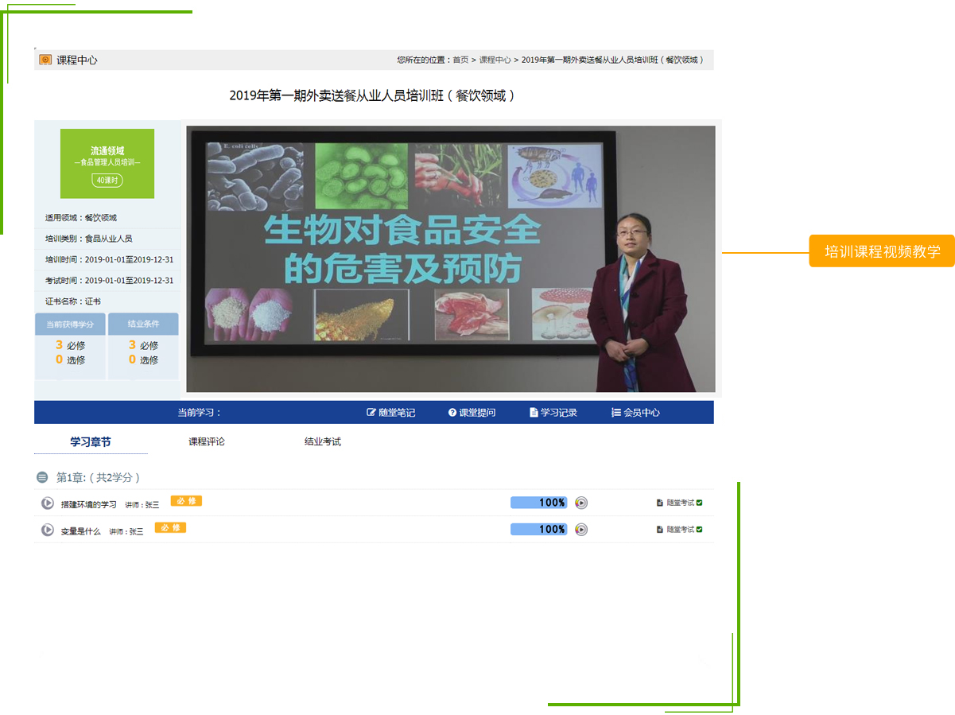Collapse 第1章 chapter list icon
The height and width of the screenshot is (715, 955).
click(x=42, y=477)
